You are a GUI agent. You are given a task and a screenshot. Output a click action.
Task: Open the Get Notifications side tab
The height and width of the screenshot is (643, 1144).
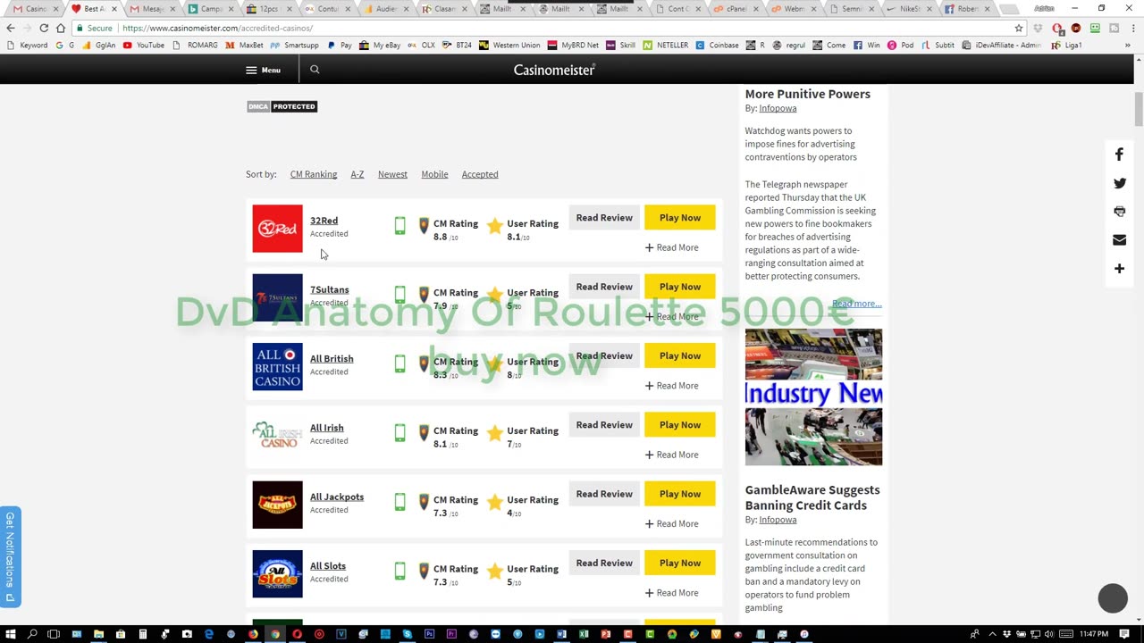[10, 556]
